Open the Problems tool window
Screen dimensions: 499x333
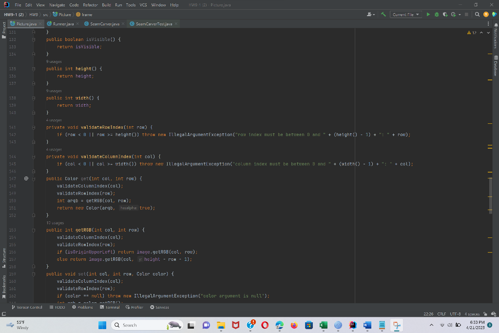(82, 307)
